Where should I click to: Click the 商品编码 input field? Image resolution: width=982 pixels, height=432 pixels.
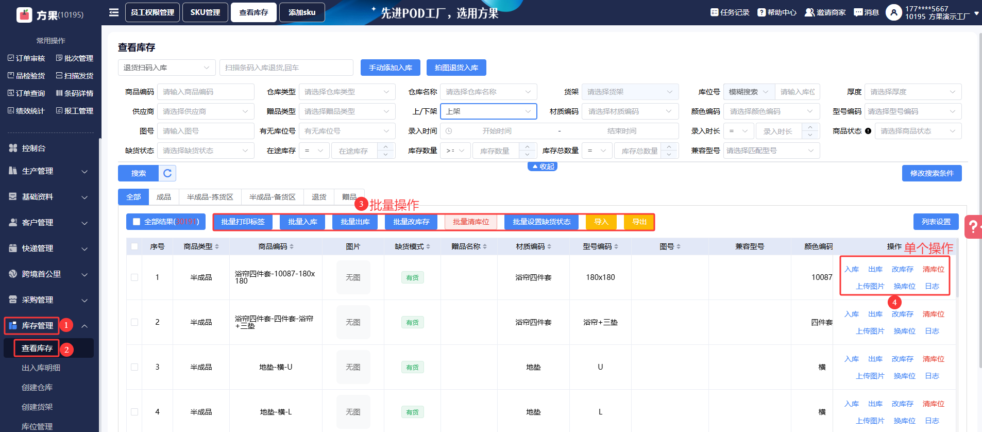205,92
